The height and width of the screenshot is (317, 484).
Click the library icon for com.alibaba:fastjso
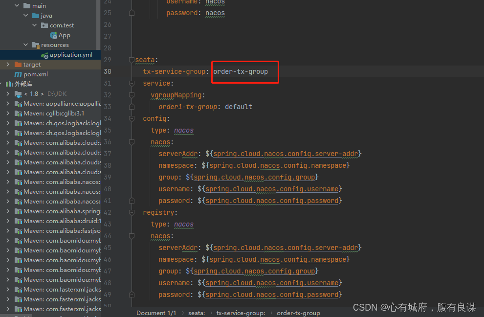(18, 231)
